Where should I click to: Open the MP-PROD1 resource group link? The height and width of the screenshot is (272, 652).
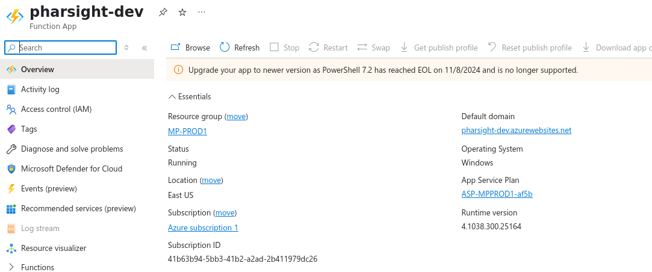[x=187, y=131]
